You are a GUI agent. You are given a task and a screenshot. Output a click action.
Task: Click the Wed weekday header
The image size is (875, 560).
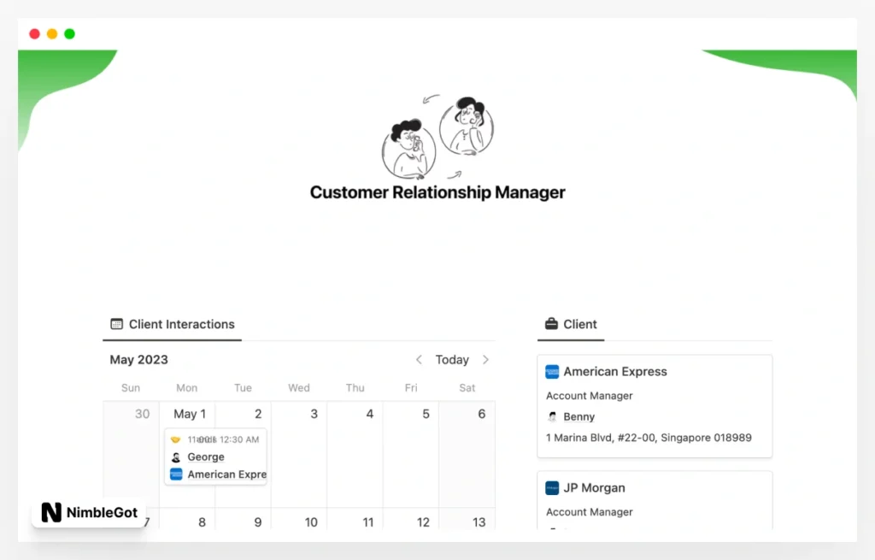coord(298,388)
